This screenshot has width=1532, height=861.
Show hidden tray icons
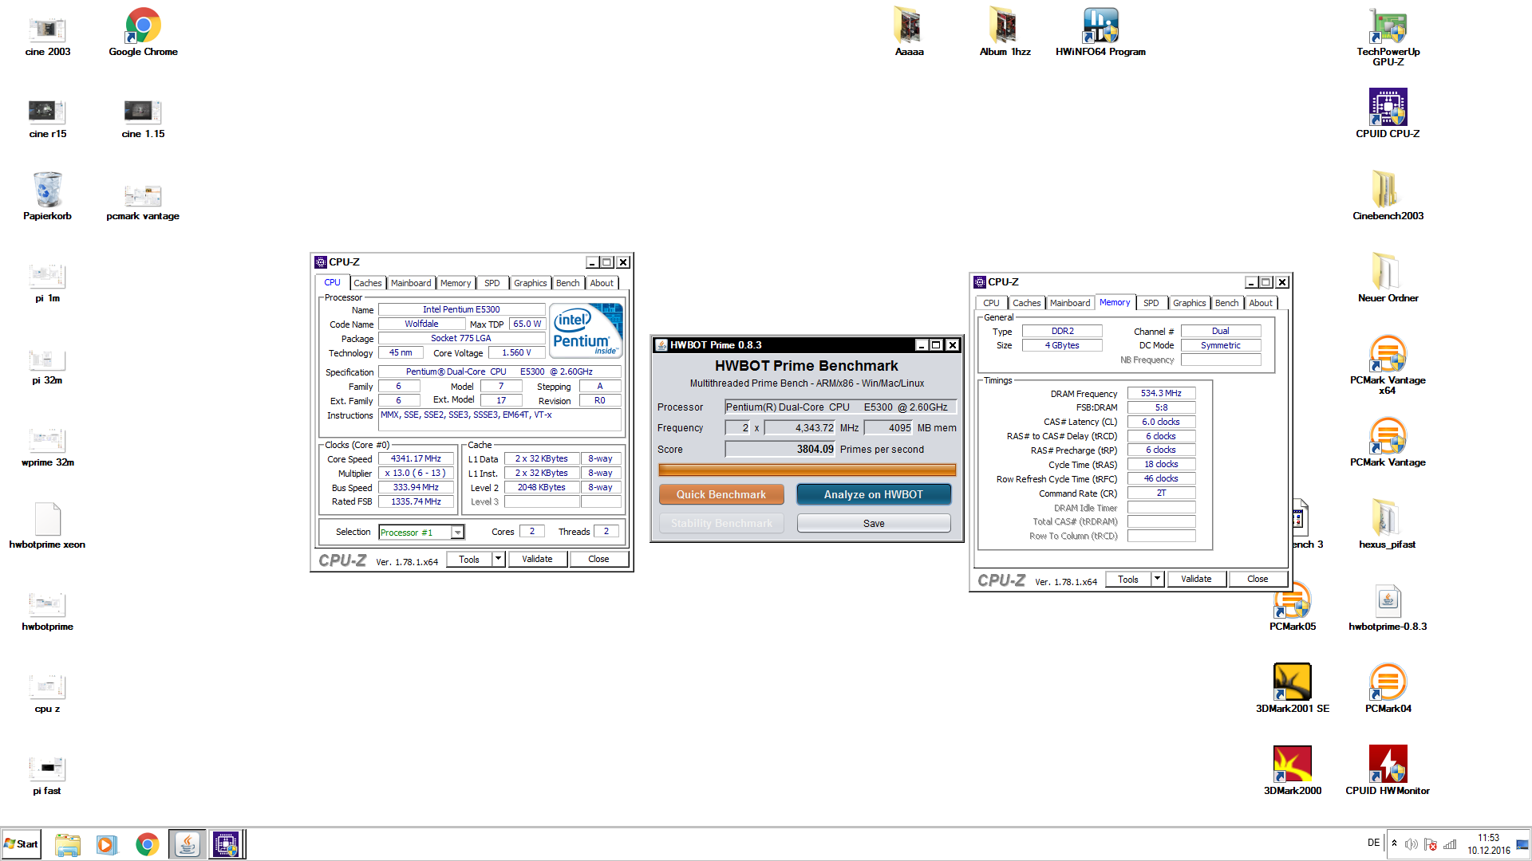pos(1394,843)
